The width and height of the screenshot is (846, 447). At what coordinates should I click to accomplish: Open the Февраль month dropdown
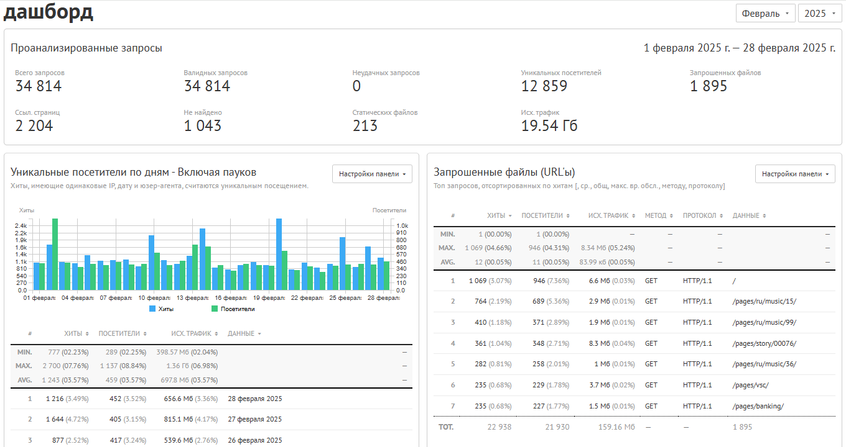point(765,13)
